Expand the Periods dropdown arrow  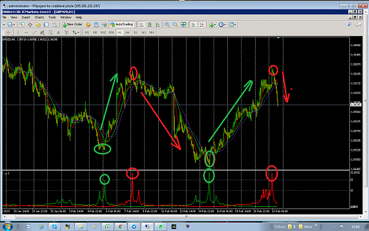click(225, 24)
